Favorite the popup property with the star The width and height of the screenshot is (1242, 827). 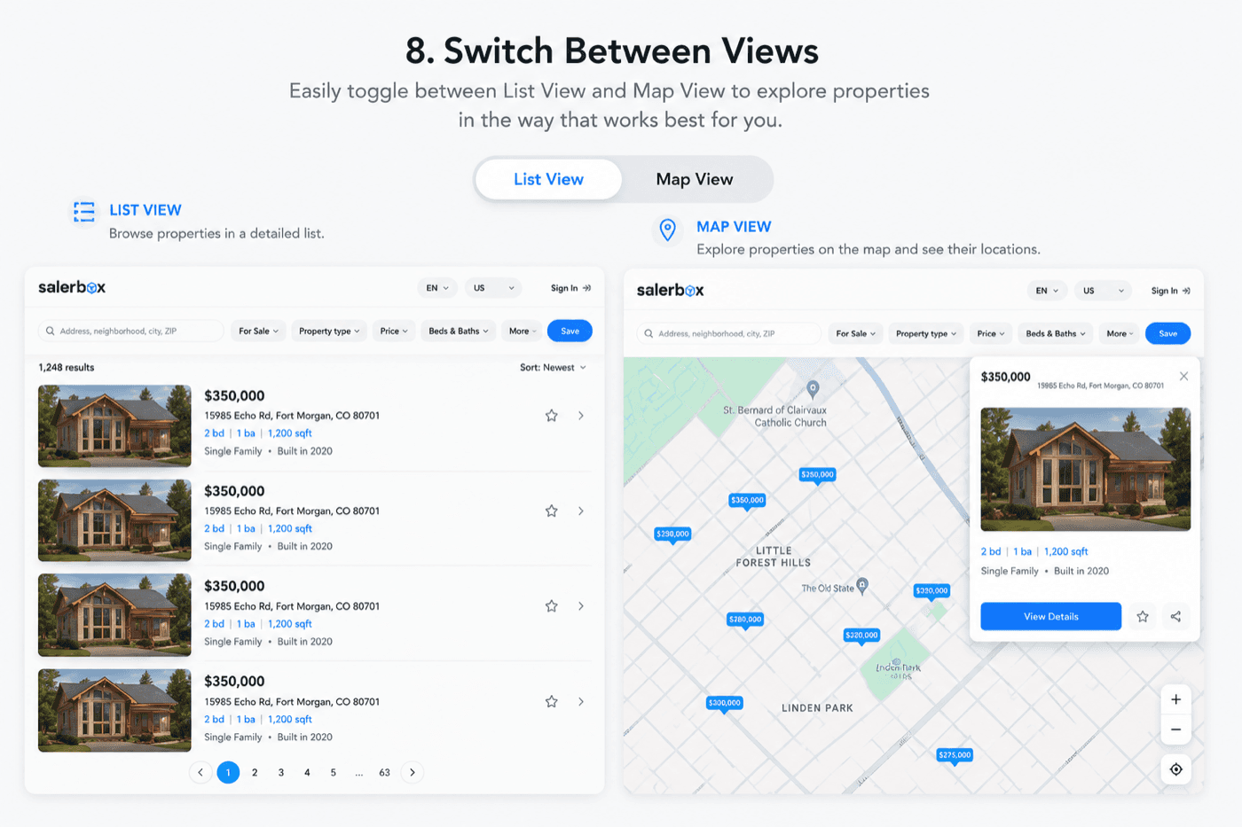1143,617
